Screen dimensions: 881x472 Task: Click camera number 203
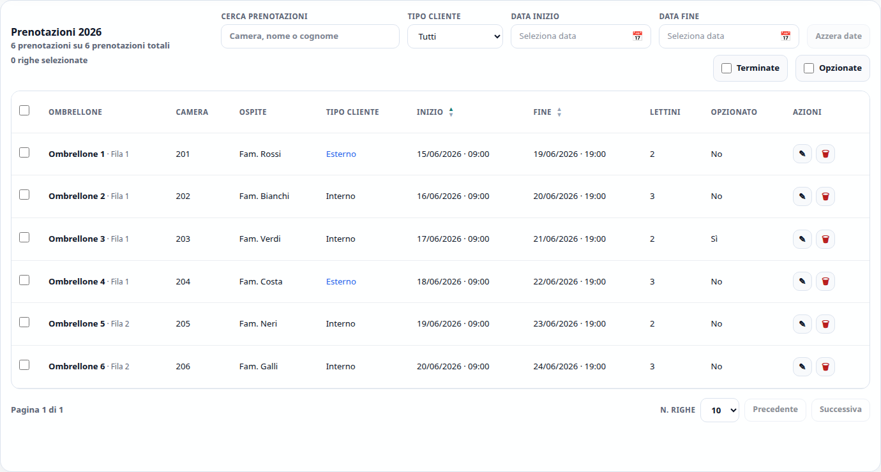[x=183, y=239]
